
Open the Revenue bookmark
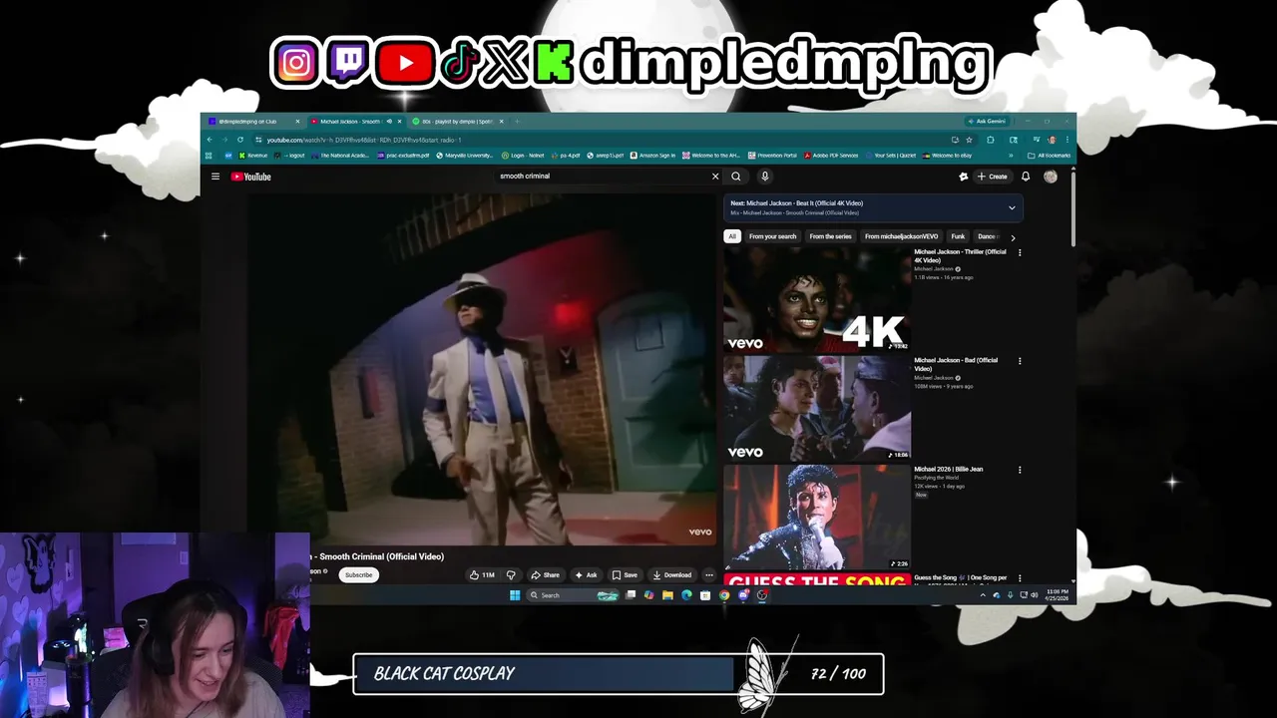coord(253,156)
